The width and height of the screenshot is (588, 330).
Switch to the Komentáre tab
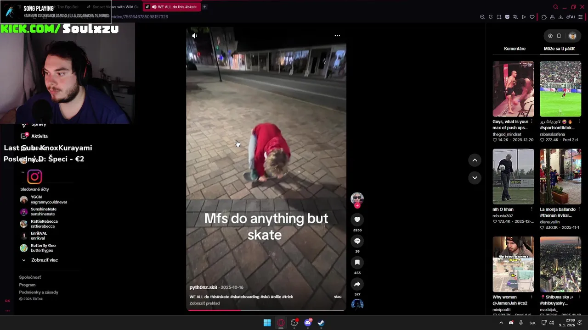tap(514, 49)
